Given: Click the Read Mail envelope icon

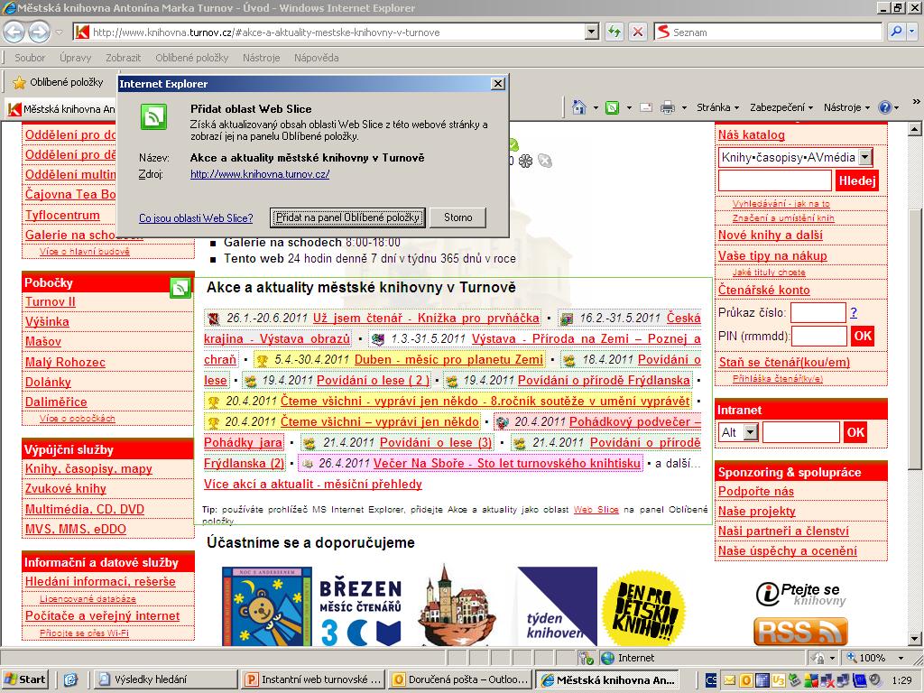Looking at the screenshot, I should click(x=646, y=107).
